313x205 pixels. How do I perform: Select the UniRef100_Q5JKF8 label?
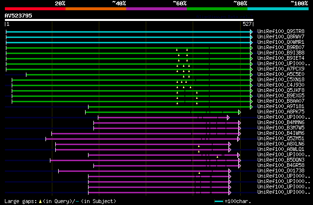(x=281, y=91)
